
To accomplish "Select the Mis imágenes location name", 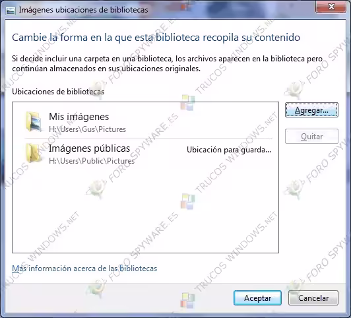I will coord(79,117).
